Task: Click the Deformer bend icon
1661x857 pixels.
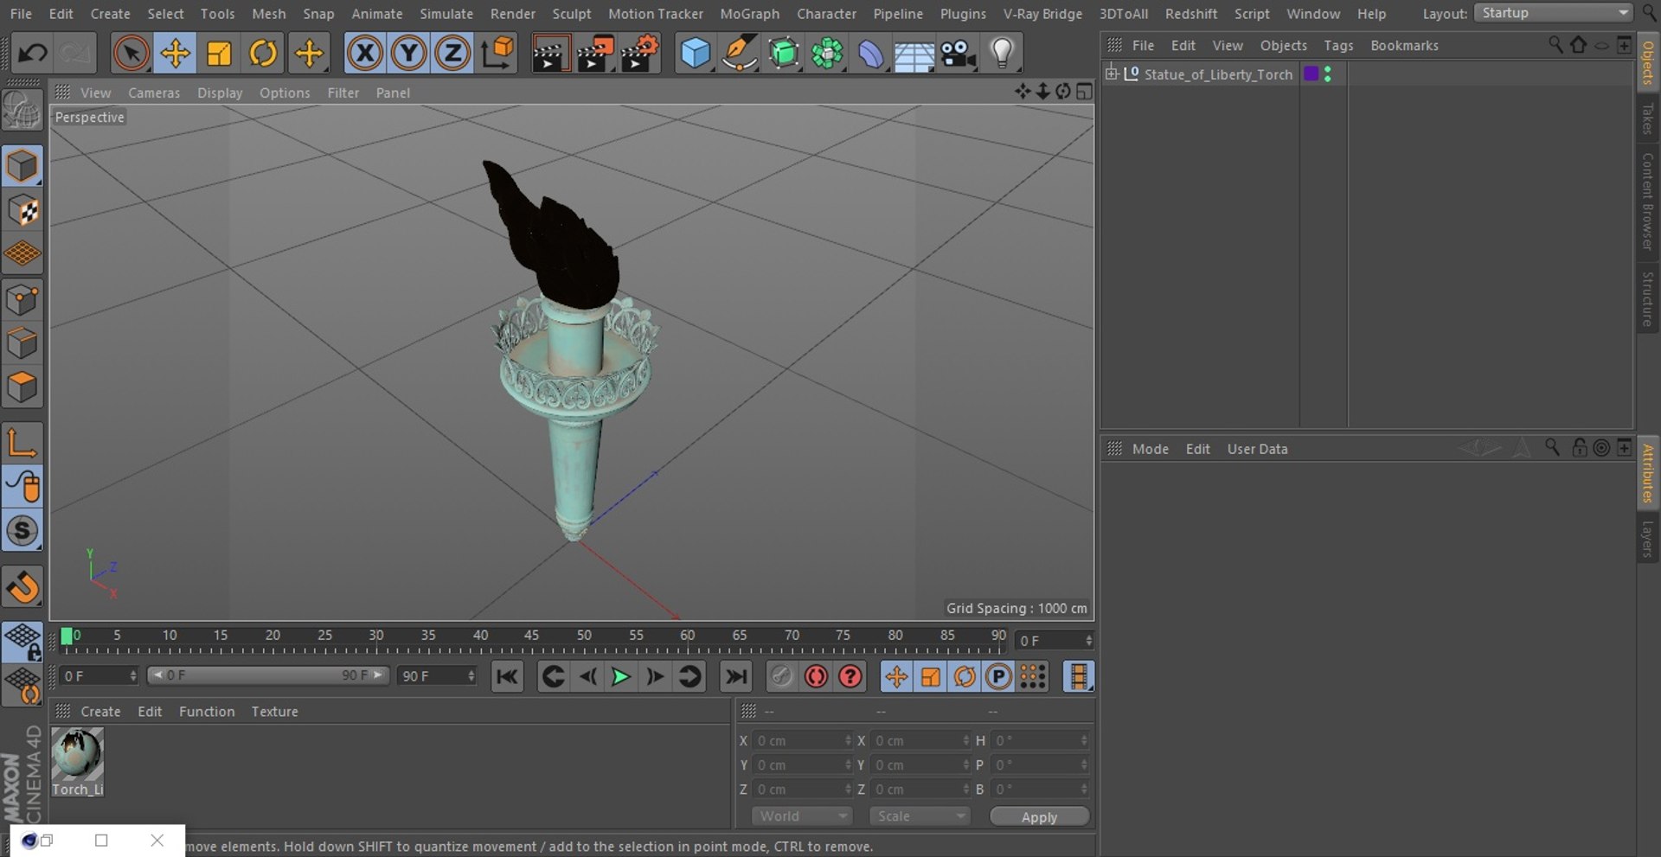Action: pos(870,54)
